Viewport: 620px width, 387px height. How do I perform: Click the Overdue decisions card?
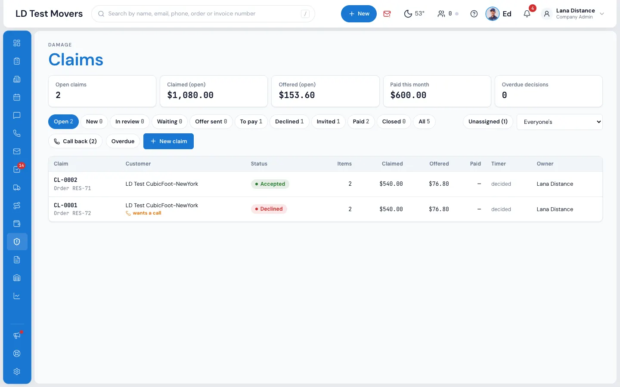point(549,91)
